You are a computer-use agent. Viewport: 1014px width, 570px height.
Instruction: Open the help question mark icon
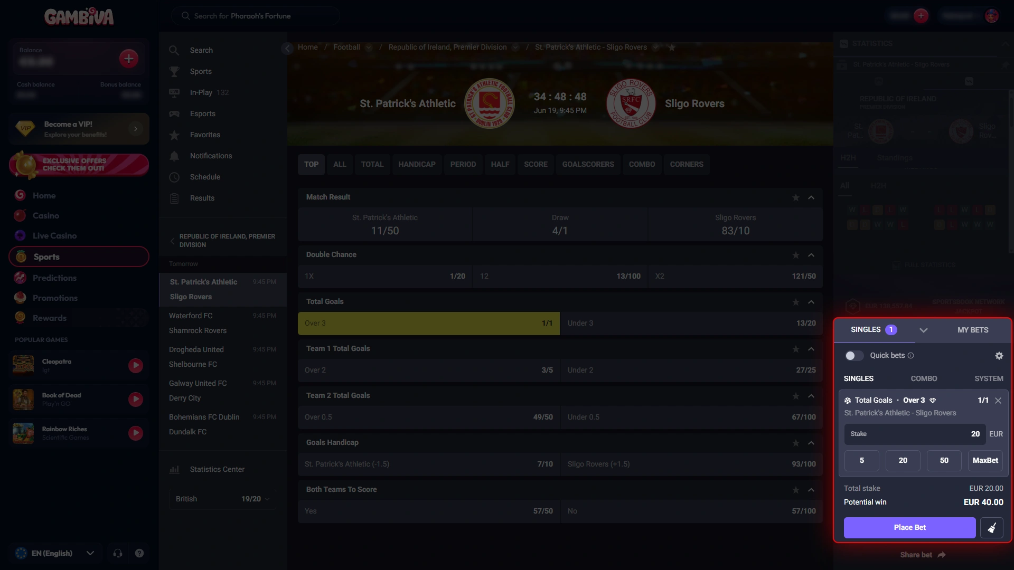[x=139, y=553]
